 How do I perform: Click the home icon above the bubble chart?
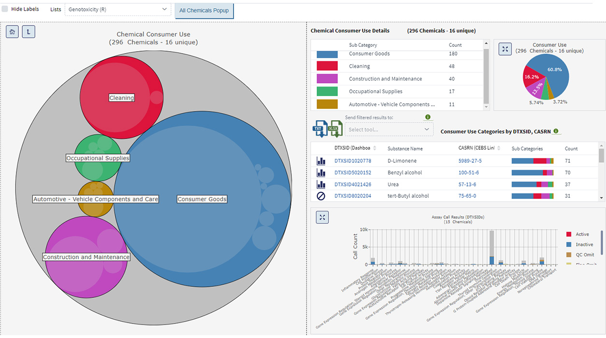[13, 32]
